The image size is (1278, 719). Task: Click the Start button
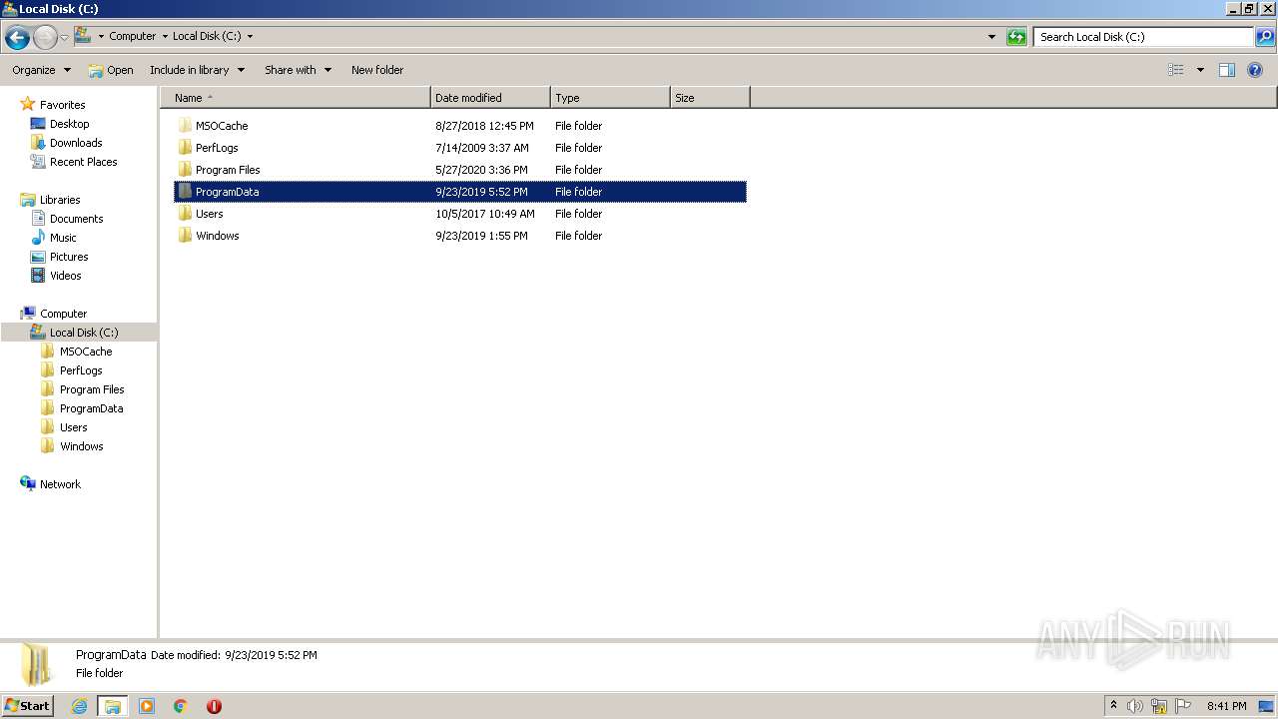click(27, 706)
